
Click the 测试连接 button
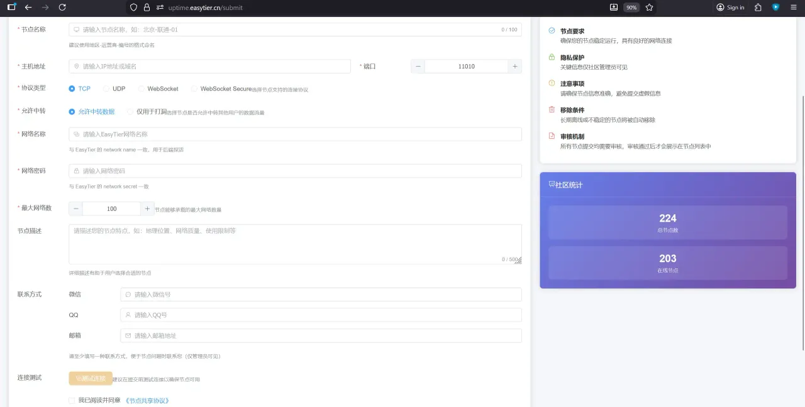coord(91,379)
